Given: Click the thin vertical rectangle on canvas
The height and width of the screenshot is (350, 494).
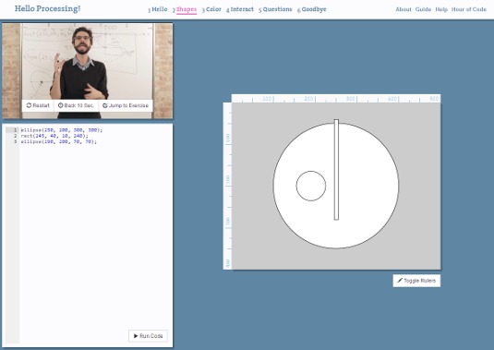Looking at the screenshot, I should click(x=336, y=170).
